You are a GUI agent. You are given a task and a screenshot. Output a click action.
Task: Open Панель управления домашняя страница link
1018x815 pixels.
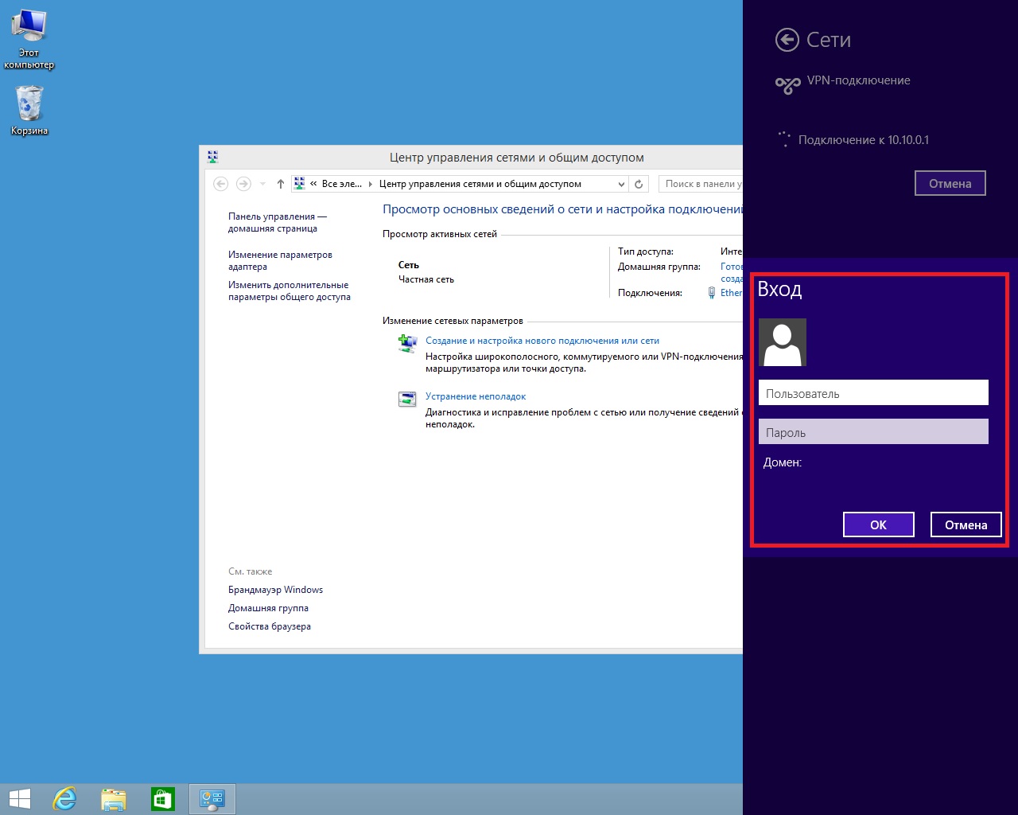click(278, 222)
